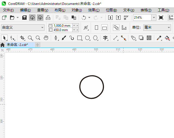Click the Copy icon

pyautogui.click(x=66, y=18)
